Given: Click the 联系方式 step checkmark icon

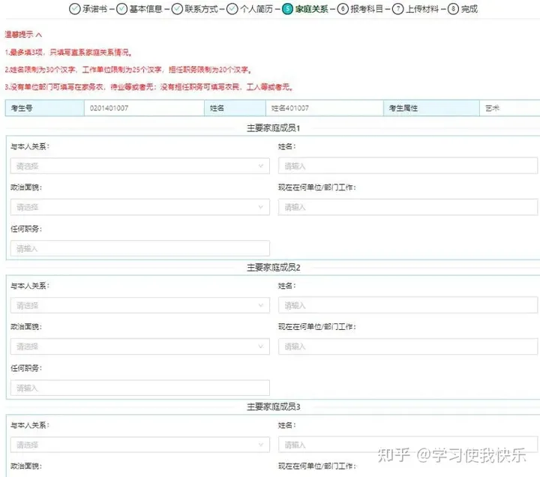Looking at the screenshot, I should coord(177,8).
